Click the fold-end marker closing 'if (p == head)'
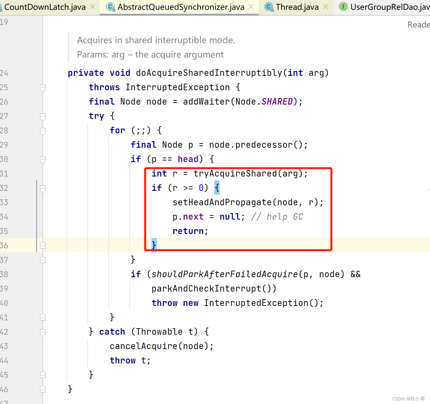 (43, 260)
